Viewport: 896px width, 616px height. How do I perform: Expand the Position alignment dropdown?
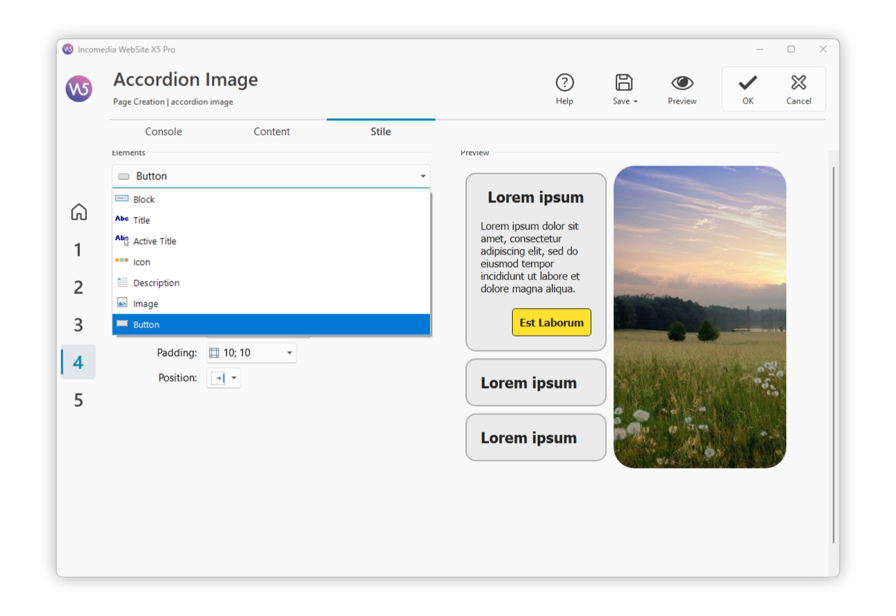[234, 378]
